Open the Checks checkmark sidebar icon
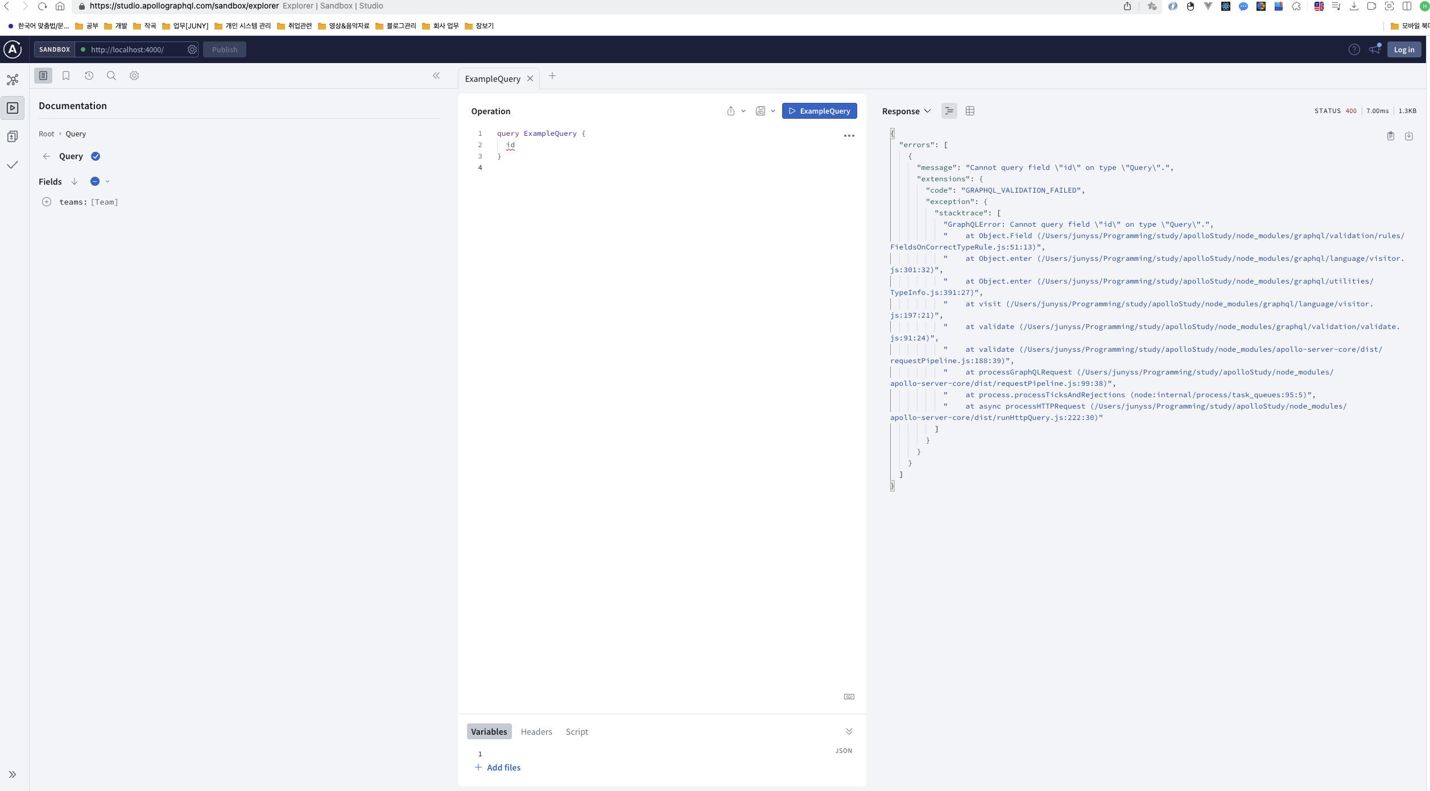Image resolution: width=1430 pixels, height=791 pixels. [x=13, y=165]
